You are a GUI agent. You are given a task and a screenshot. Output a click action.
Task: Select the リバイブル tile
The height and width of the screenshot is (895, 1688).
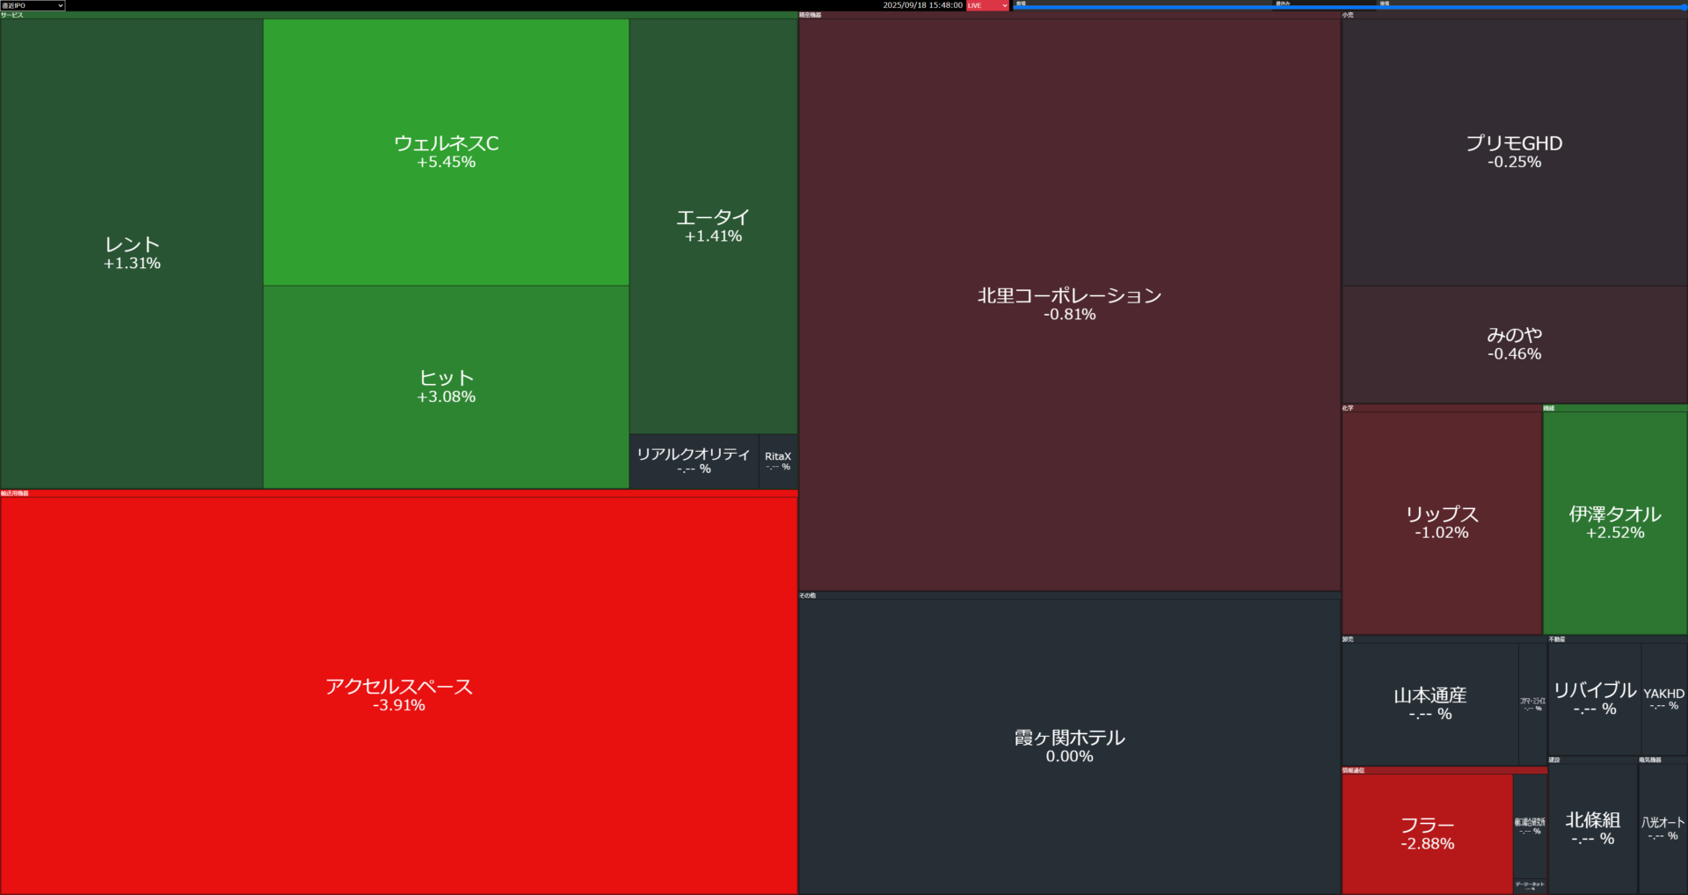[x=1594, y=698]
